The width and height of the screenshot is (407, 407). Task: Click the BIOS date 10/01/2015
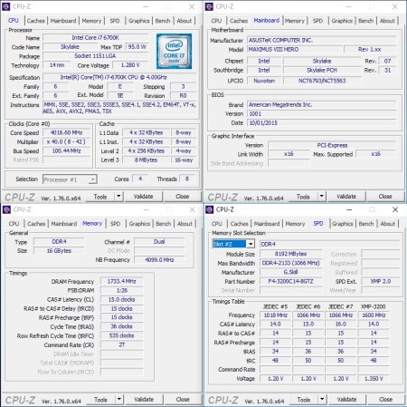322,123
